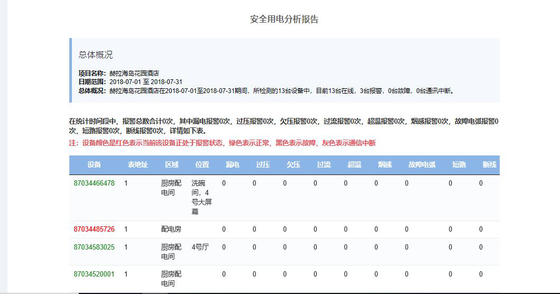Screen dimensions: 560x294
Task: Click the 设备 column header
Action: click(x=95, y=165)
